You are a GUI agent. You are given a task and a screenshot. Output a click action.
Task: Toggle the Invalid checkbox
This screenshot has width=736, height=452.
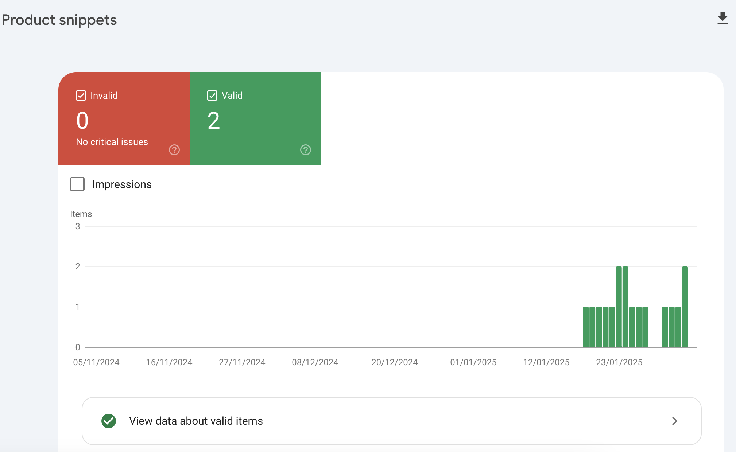click(x=81, y=96)
